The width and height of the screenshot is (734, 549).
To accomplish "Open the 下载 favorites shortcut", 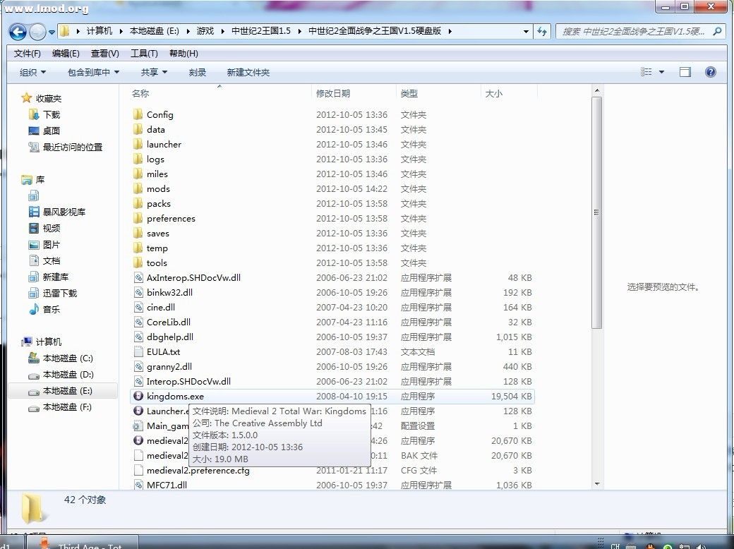I will 34,114.
